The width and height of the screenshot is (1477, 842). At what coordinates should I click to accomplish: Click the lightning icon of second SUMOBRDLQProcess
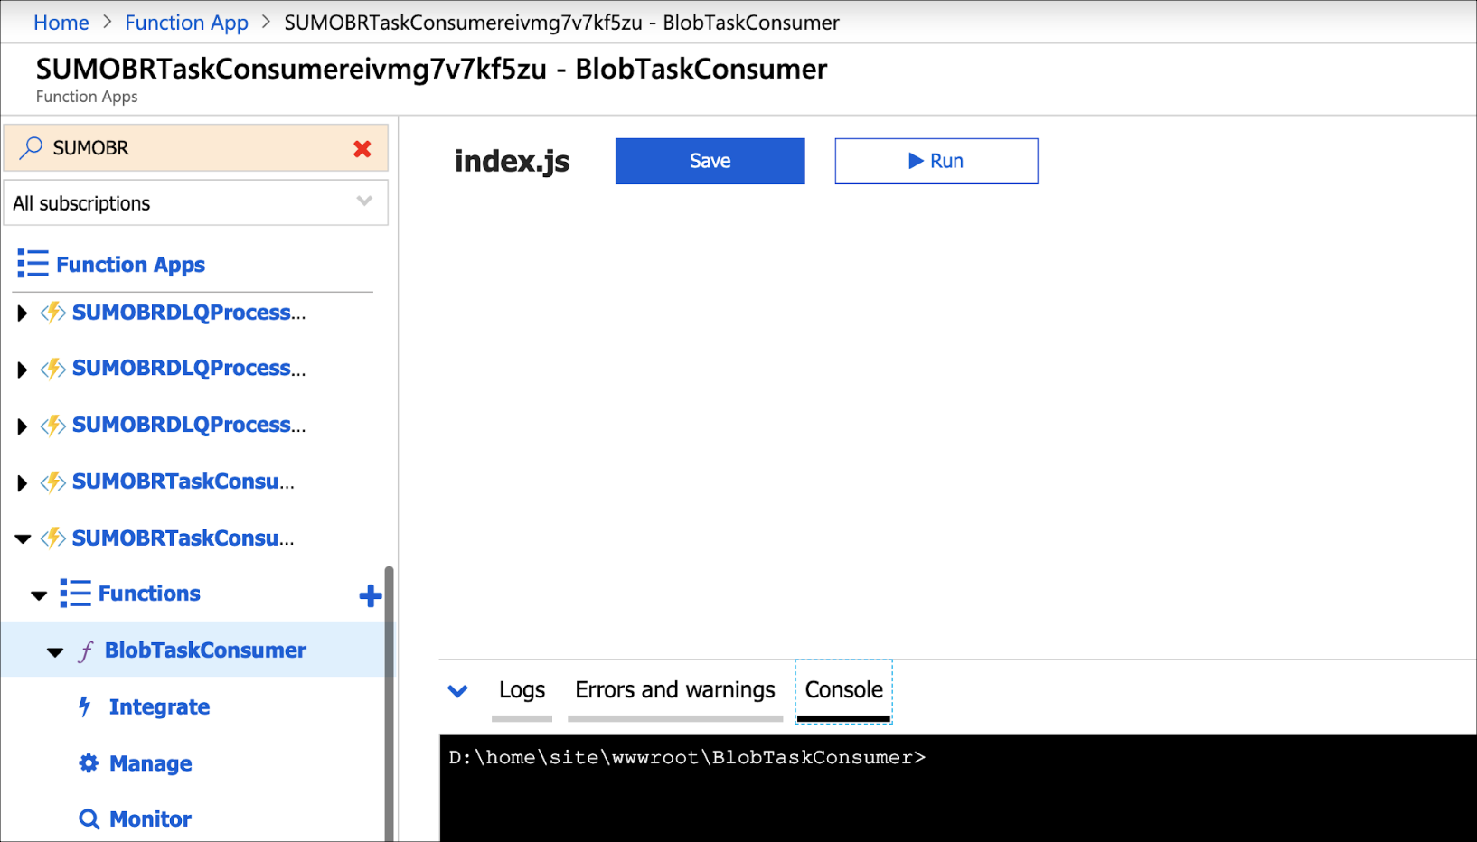[53, 369]
